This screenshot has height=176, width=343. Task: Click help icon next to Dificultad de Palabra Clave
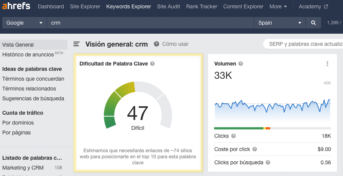tap(152, 64)
